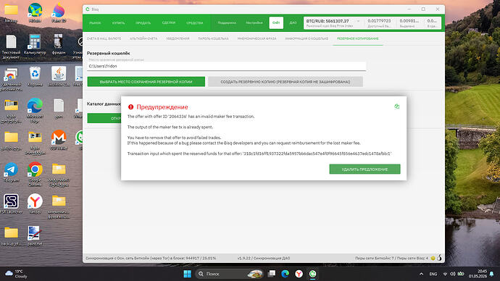Image resolution: width=500 pixels, height=281 pixels.
Task: Open the Monero GUI Wallet desktop icon
Action: 59,140
